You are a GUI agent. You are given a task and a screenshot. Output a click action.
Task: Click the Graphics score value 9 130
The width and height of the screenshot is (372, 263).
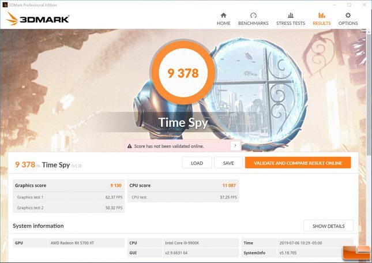116,186
